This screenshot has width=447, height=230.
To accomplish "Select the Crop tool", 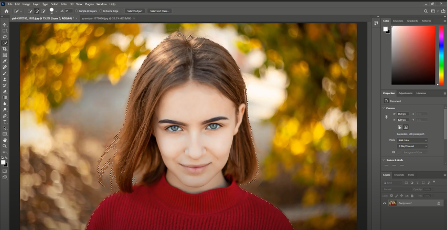I will click(x=5, y=49).
